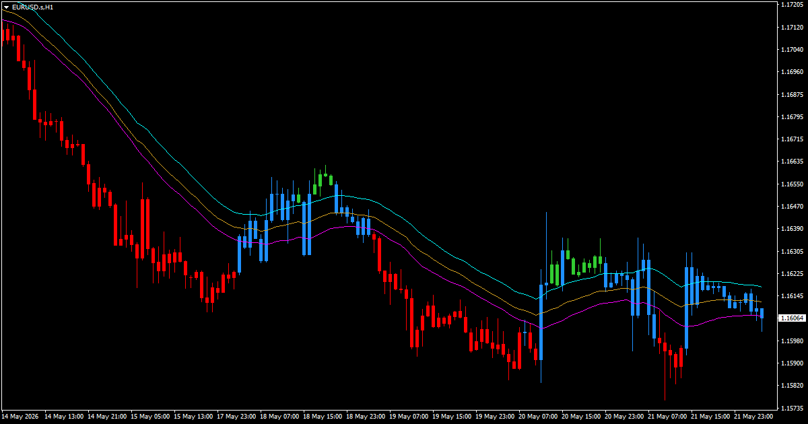
Task: Select the current price label 1.16064
Action: (791, 318)
